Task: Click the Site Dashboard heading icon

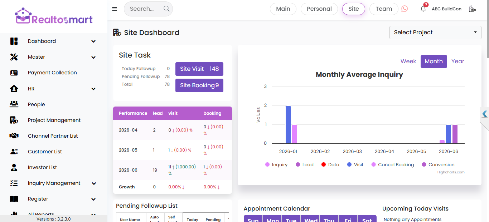Action: coord(117,33)
